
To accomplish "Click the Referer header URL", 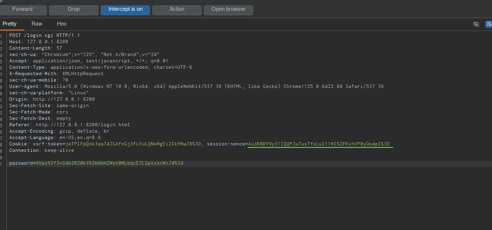I will (x=83, y=125).
